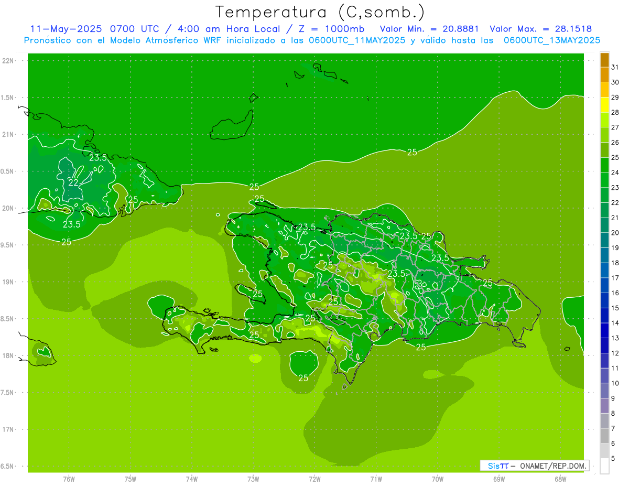Image resolution: width=629 pixels, height=486 pixels.
Task: Click the legend swatch between 19 and 20
Action: pos(604,240)
